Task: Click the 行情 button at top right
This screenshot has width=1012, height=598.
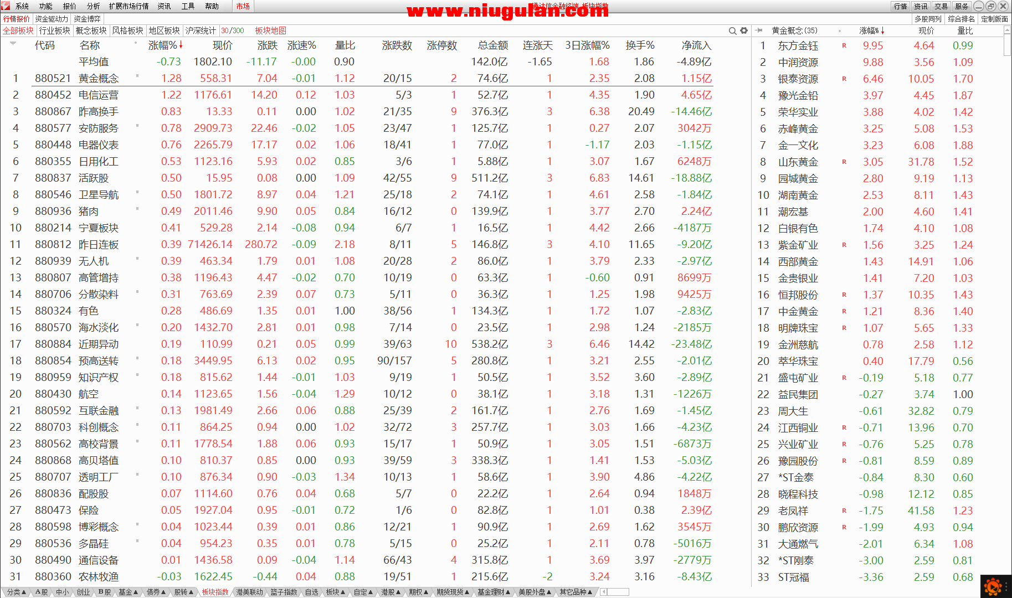Action: click(x=900, y=6)
